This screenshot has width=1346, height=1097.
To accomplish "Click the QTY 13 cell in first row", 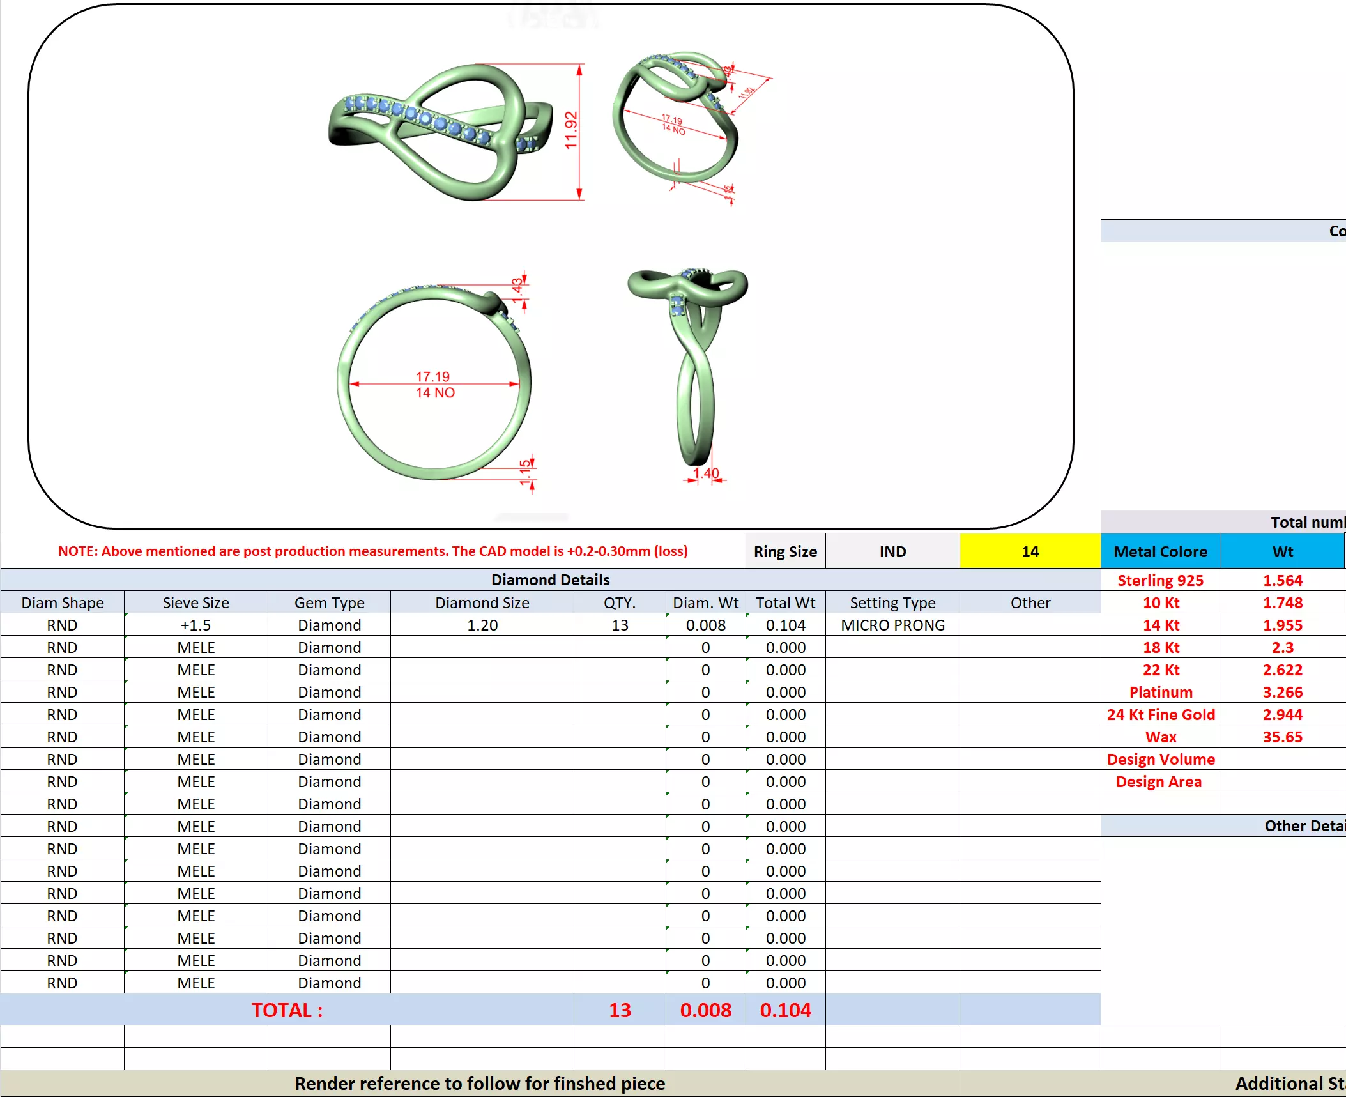I will pos(619,625).
